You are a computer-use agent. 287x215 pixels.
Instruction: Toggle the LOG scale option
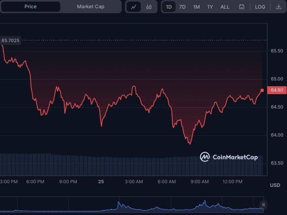coord(260,7)
